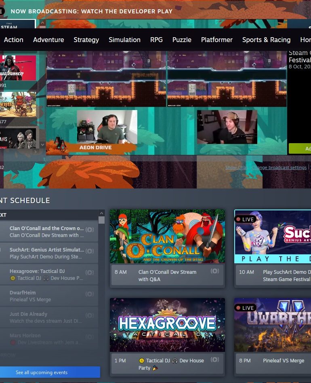Click schedule list scroll-up arrow
The width and height of the screenshot is (311, 383).
[x=101, y=213]
